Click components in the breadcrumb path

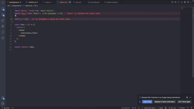tap(16, 6)
